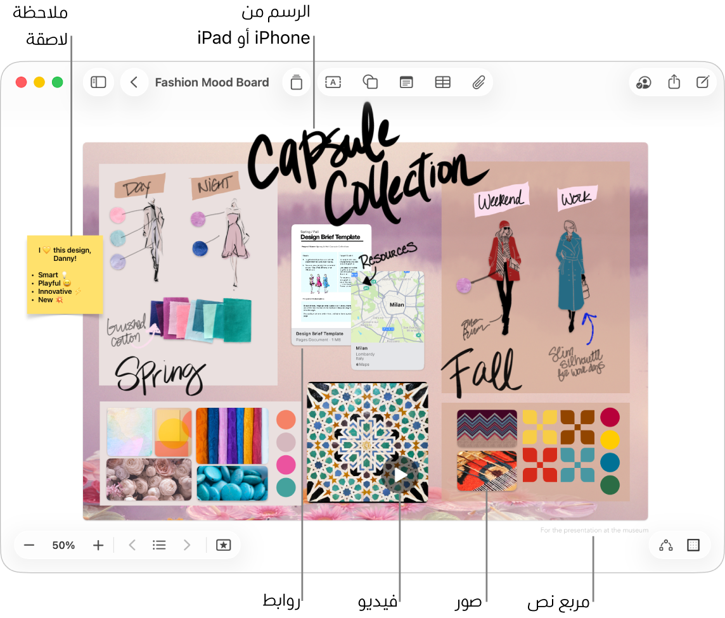Play the tile pattern video

400,476
